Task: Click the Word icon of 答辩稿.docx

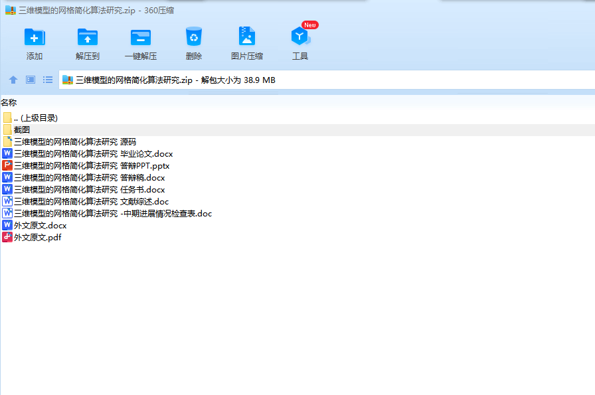Action: 7,177
